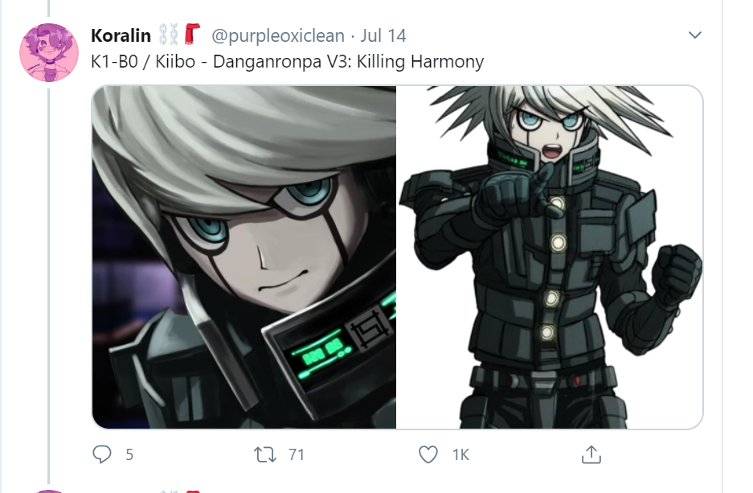Click the chain emoji beside Koralin
Viewport: 753px width, 493px height.
(169, 35)
